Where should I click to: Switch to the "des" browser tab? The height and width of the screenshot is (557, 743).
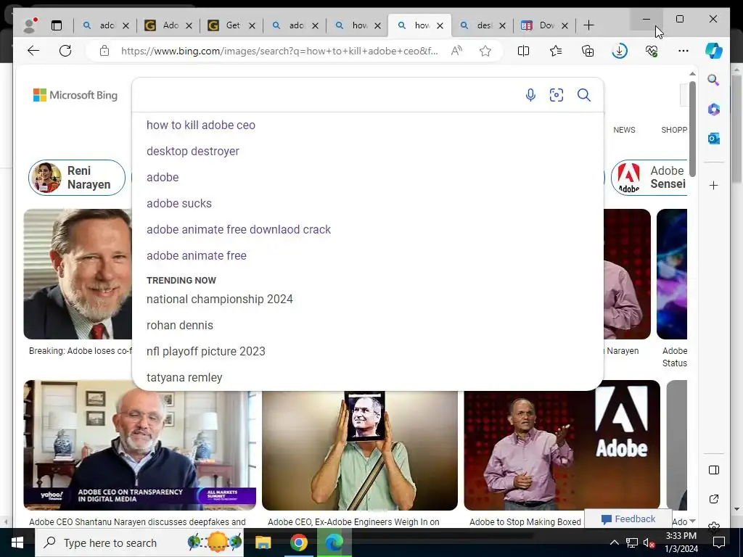click(x=482, y=25)
